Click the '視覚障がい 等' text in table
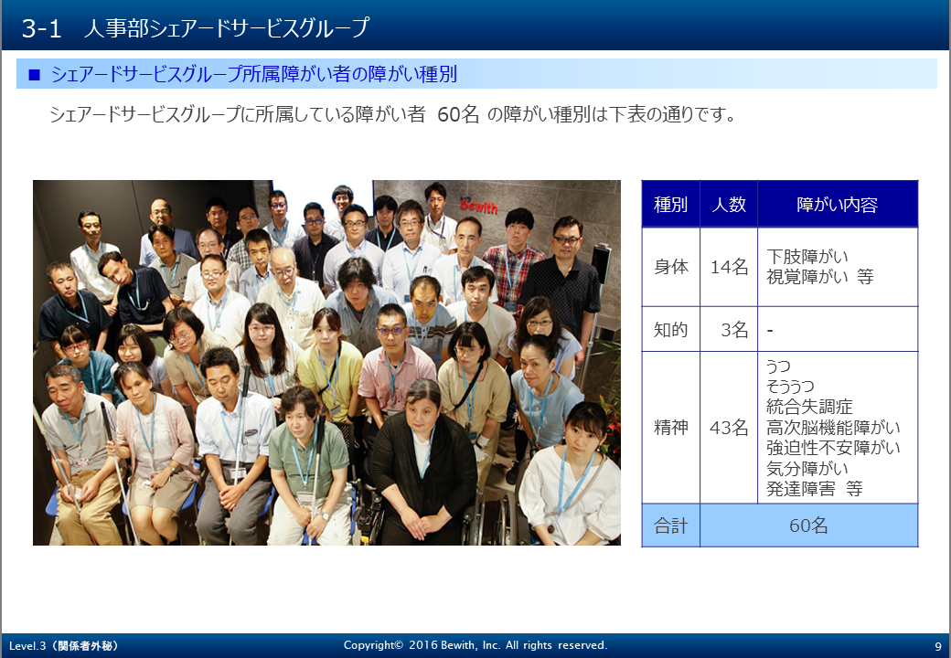The width and height of the screenshot is (951, 658). [820, 277]
